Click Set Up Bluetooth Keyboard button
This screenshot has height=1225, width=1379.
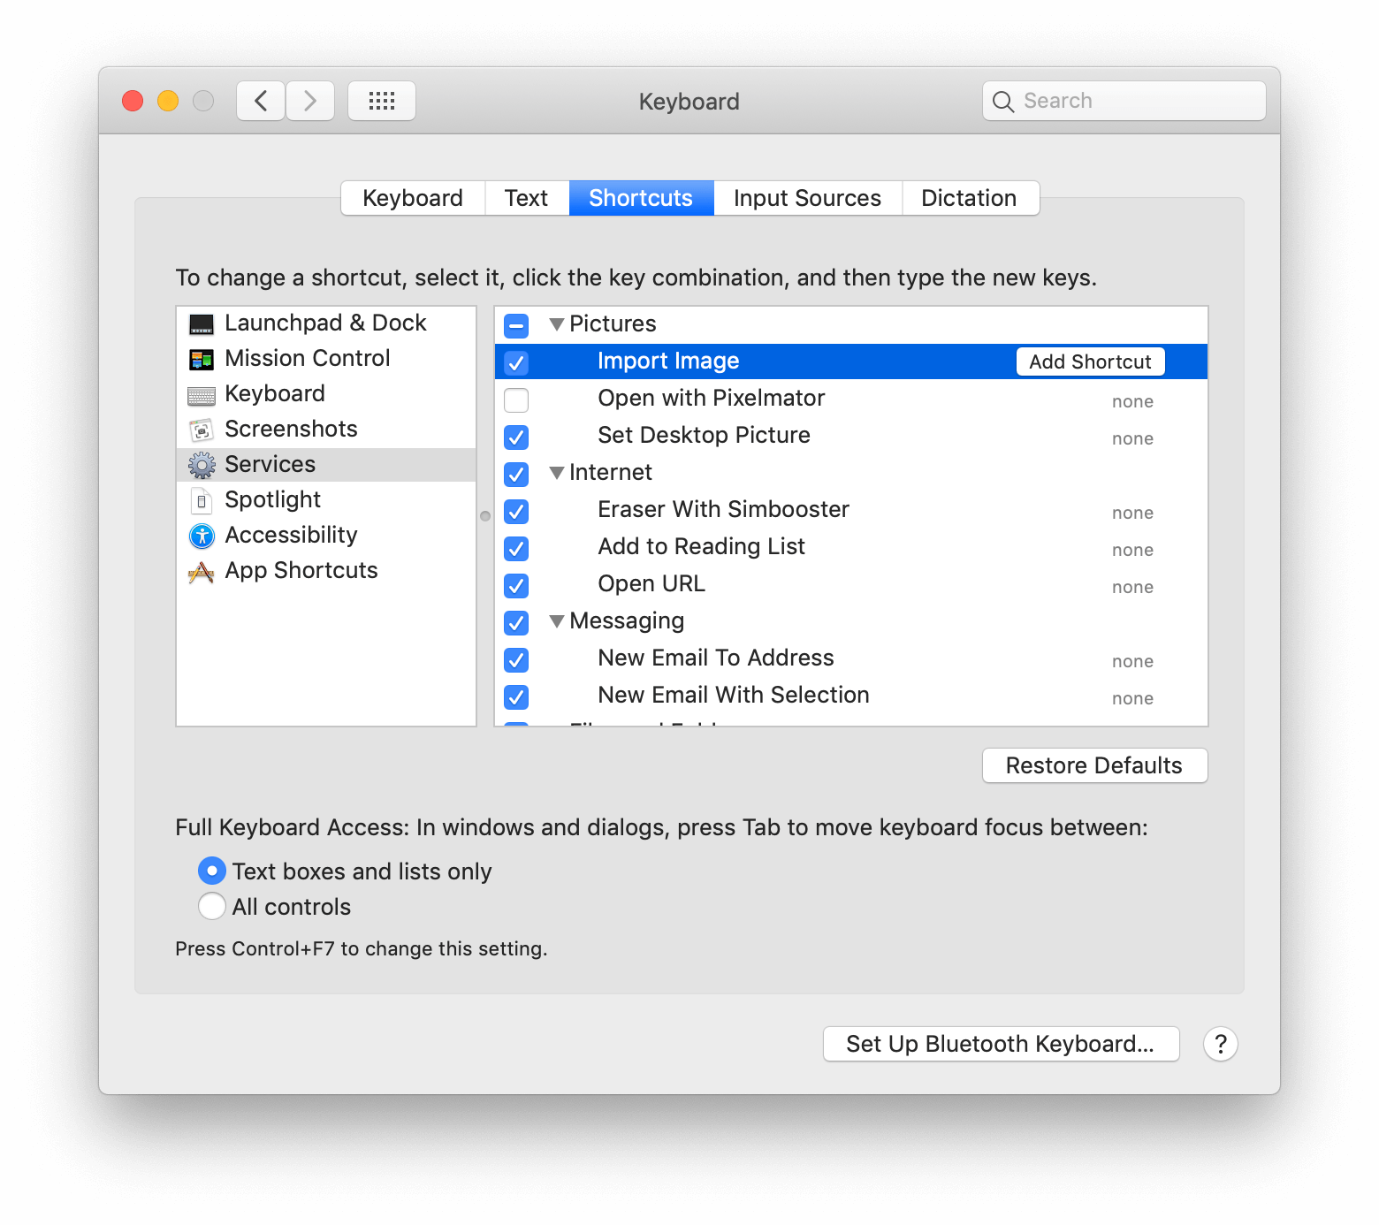1001,1044
